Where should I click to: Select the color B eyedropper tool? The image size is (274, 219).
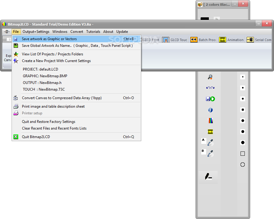(210, 154)
